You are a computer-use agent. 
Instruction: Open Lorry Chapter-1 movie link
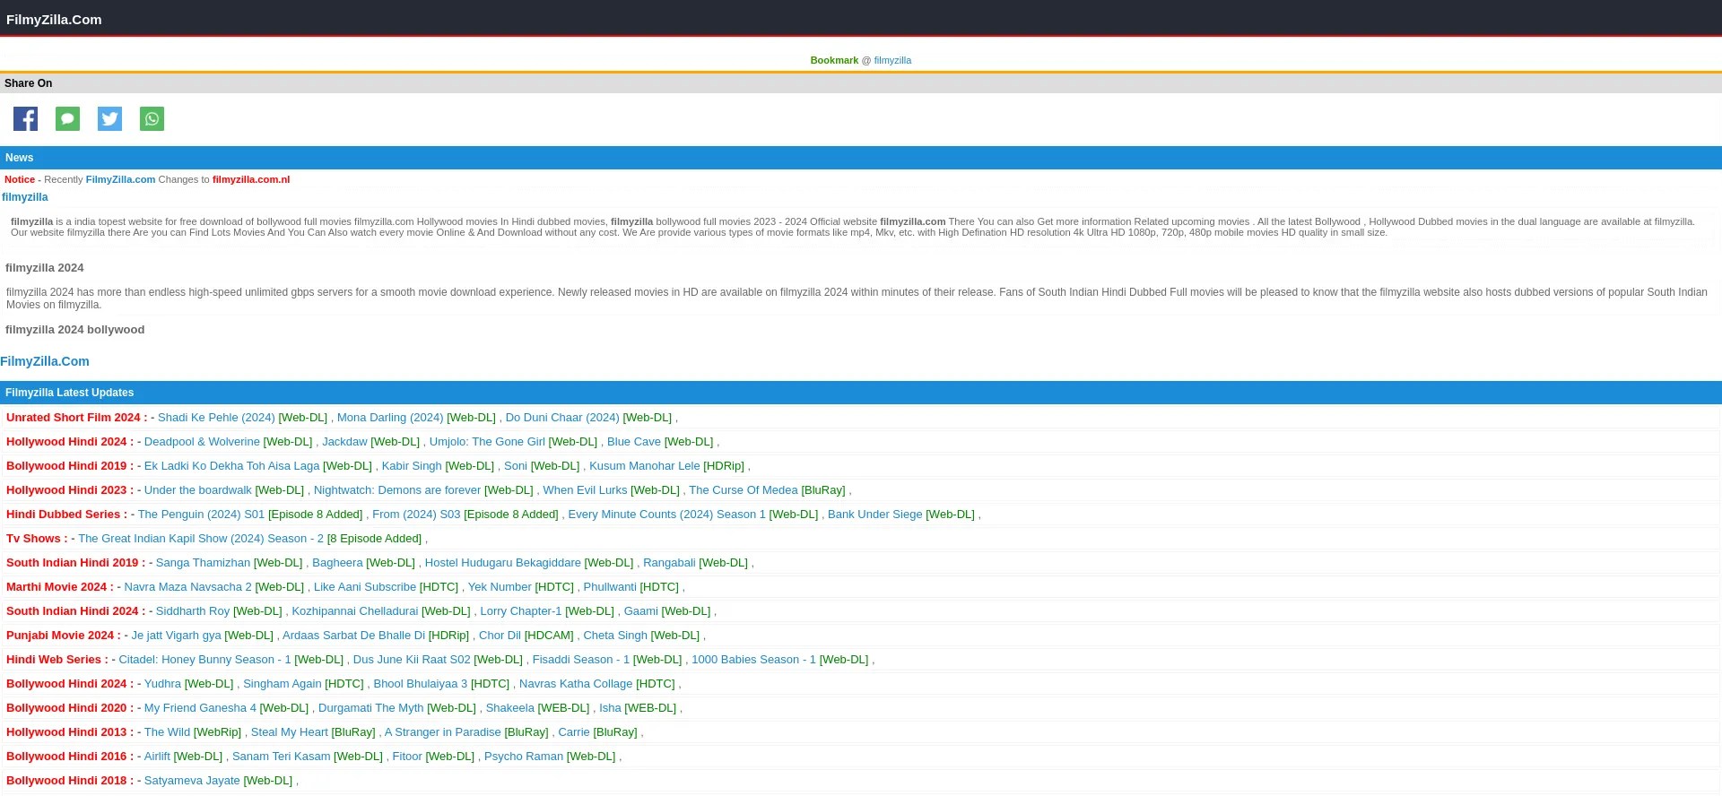click(x=521, y=611)
